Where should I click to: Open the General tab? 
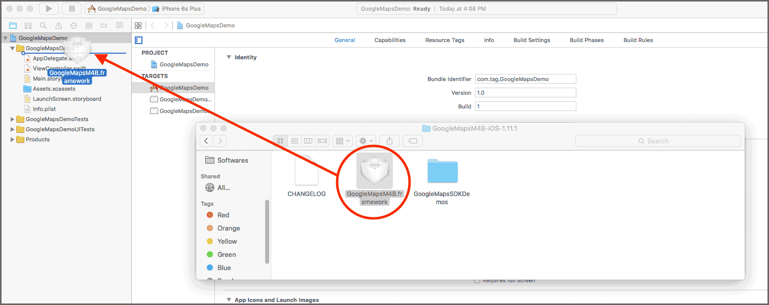pos(345,40)
